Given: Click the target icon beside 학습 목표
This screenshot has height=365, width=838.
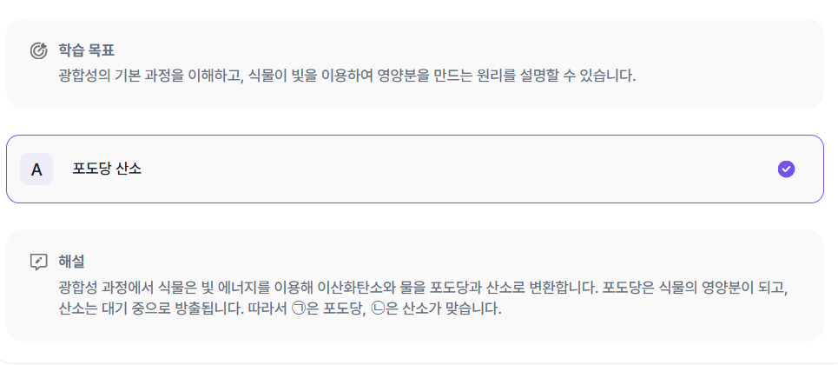Looking at the screenshot, I should pos(38,50).
